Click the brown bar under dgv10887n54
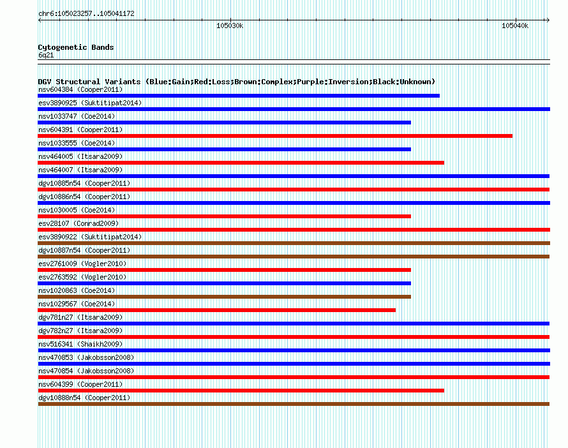The width and height of the screenshot is (568, 448). click(x=294, y=257)
